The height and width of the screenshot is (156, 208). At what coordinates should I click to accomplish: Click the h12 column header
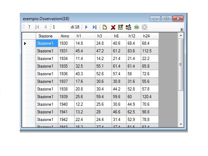click(x=133, y=36)
